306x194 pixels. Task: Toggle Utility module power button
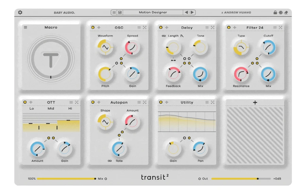[161, 102]
